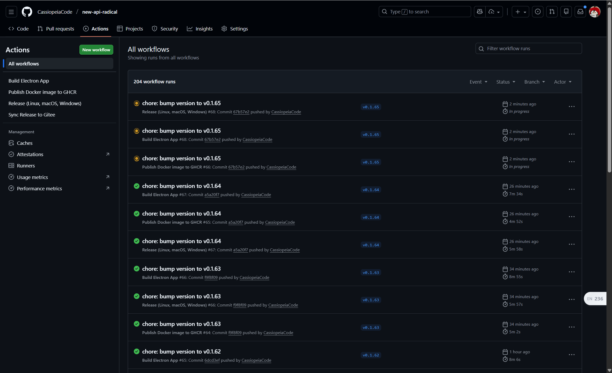Switch to the Pull requests tab

click(x=56, y=29)
